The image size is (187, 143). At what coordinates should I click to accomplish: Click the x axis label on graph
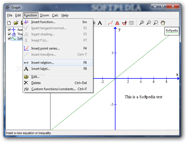177,75
